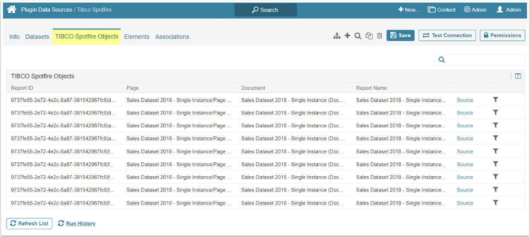Sort by the Report Name column header
This screenshot has height=237, width=530.
point(371,88)
